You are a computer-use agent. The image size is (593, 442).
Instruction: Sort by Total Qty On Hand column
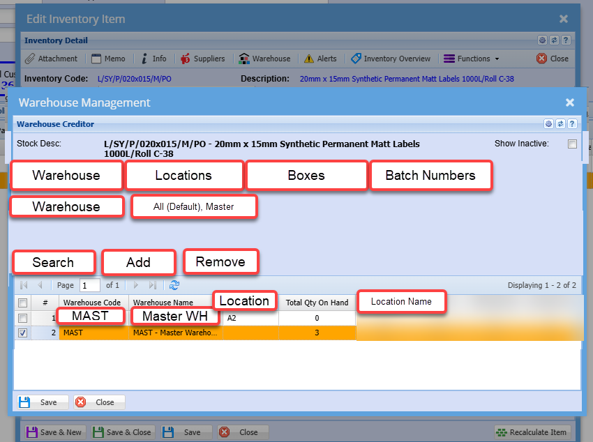point(317,303)
